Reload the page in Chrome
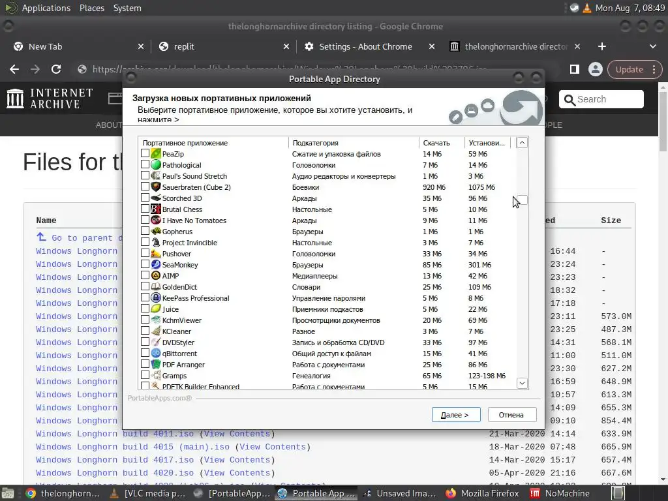The width and height of the screenshot is (668, 501). [x=56, y=69]
